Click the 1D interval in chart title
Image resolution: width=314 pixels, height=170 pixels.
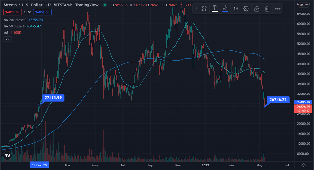48,5
